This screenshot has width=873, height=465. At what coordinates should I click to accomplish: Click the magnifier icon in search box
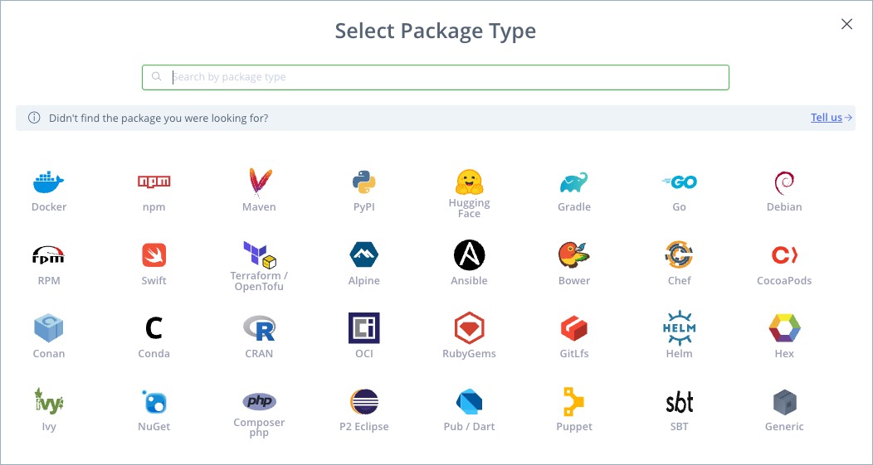[157, 77]
